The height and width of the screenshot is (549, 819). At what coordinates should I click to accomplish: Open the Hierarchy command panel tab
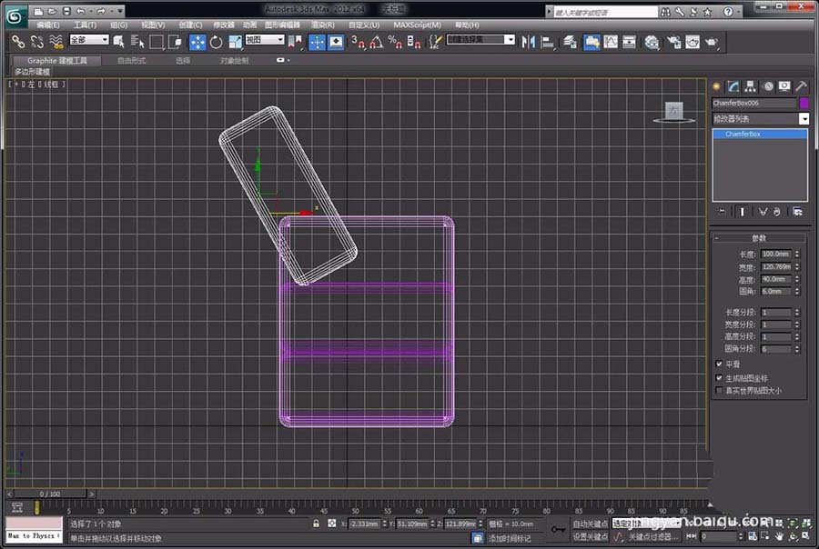[750, 86]
